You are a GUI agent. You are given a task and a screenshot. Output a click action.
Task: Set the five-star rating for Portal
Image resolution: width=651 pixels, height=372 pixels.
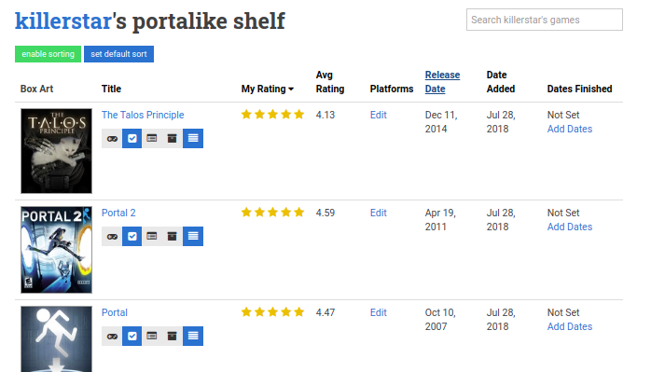(299, 312)
